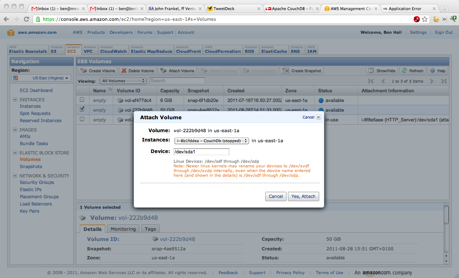Click Yes, Attach button
The image size is (459, 278).
(x=303, y=196)
